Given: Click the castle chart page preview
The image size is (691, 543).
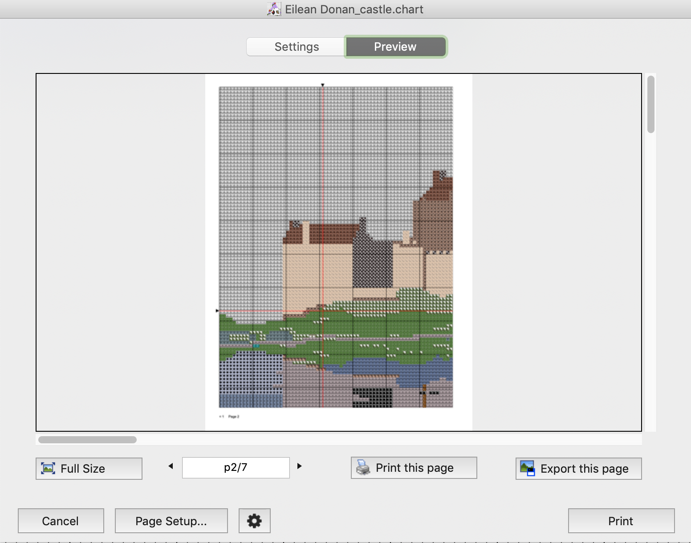Looking at the screenshot, I should (336, 247).
